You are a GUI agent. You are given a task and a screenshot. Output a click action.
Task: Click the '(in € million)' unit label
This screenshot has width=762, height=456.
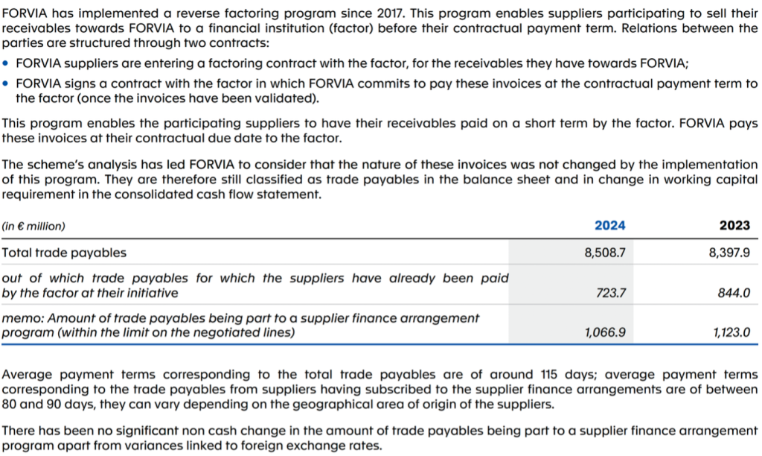(x=33, y=227)
